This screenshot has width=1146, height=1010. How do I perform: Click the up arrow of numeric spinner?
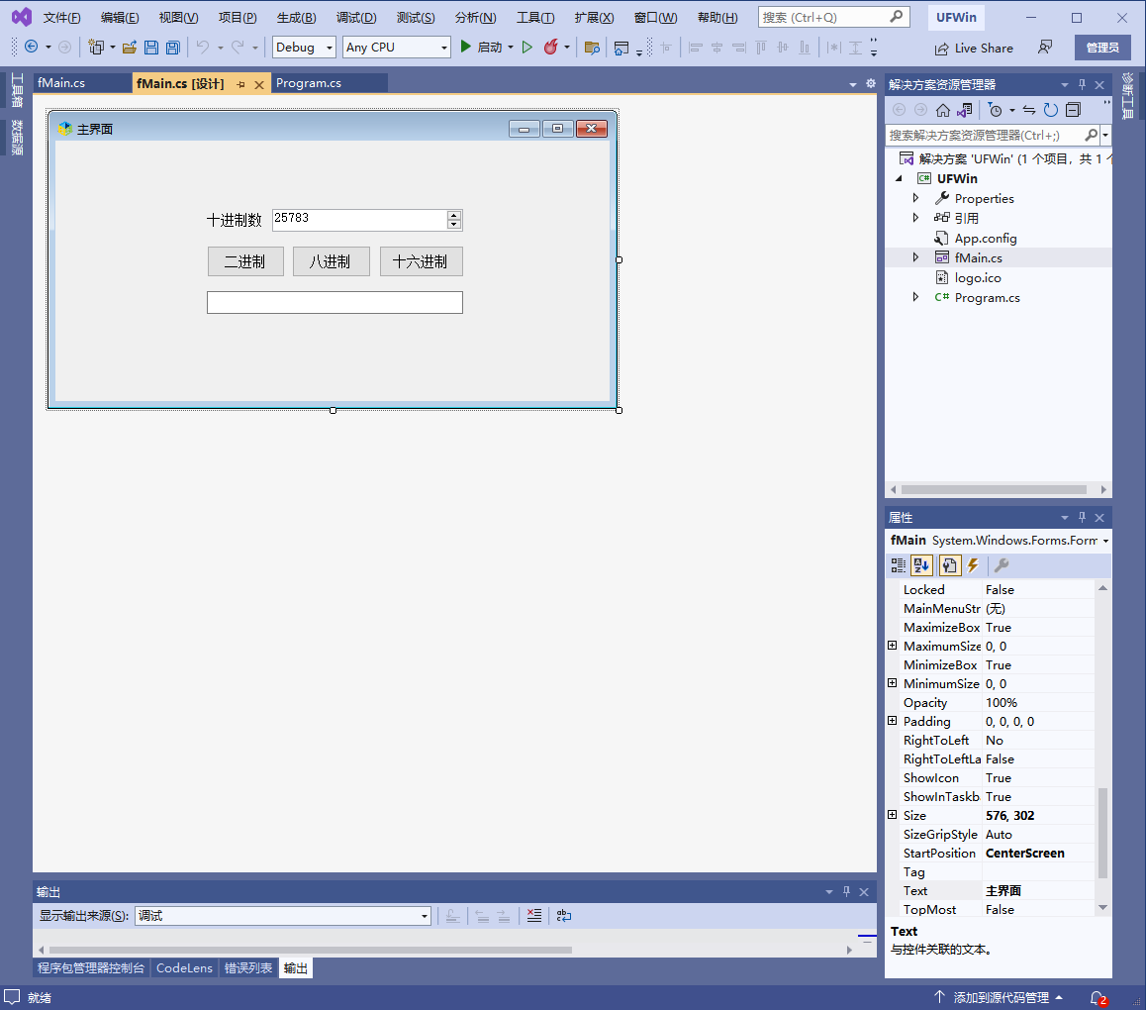(x=454, y=215)
